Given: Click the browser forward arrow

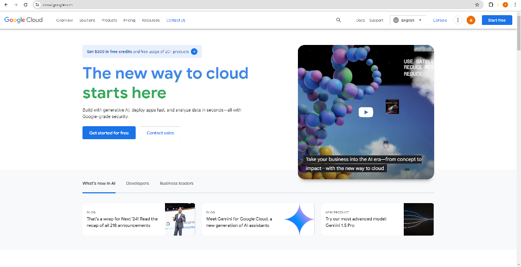Looking at the screenshot, I should point(16,5).
